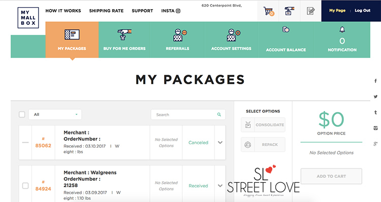Open the Account Settings tab

tap(231, 40)
